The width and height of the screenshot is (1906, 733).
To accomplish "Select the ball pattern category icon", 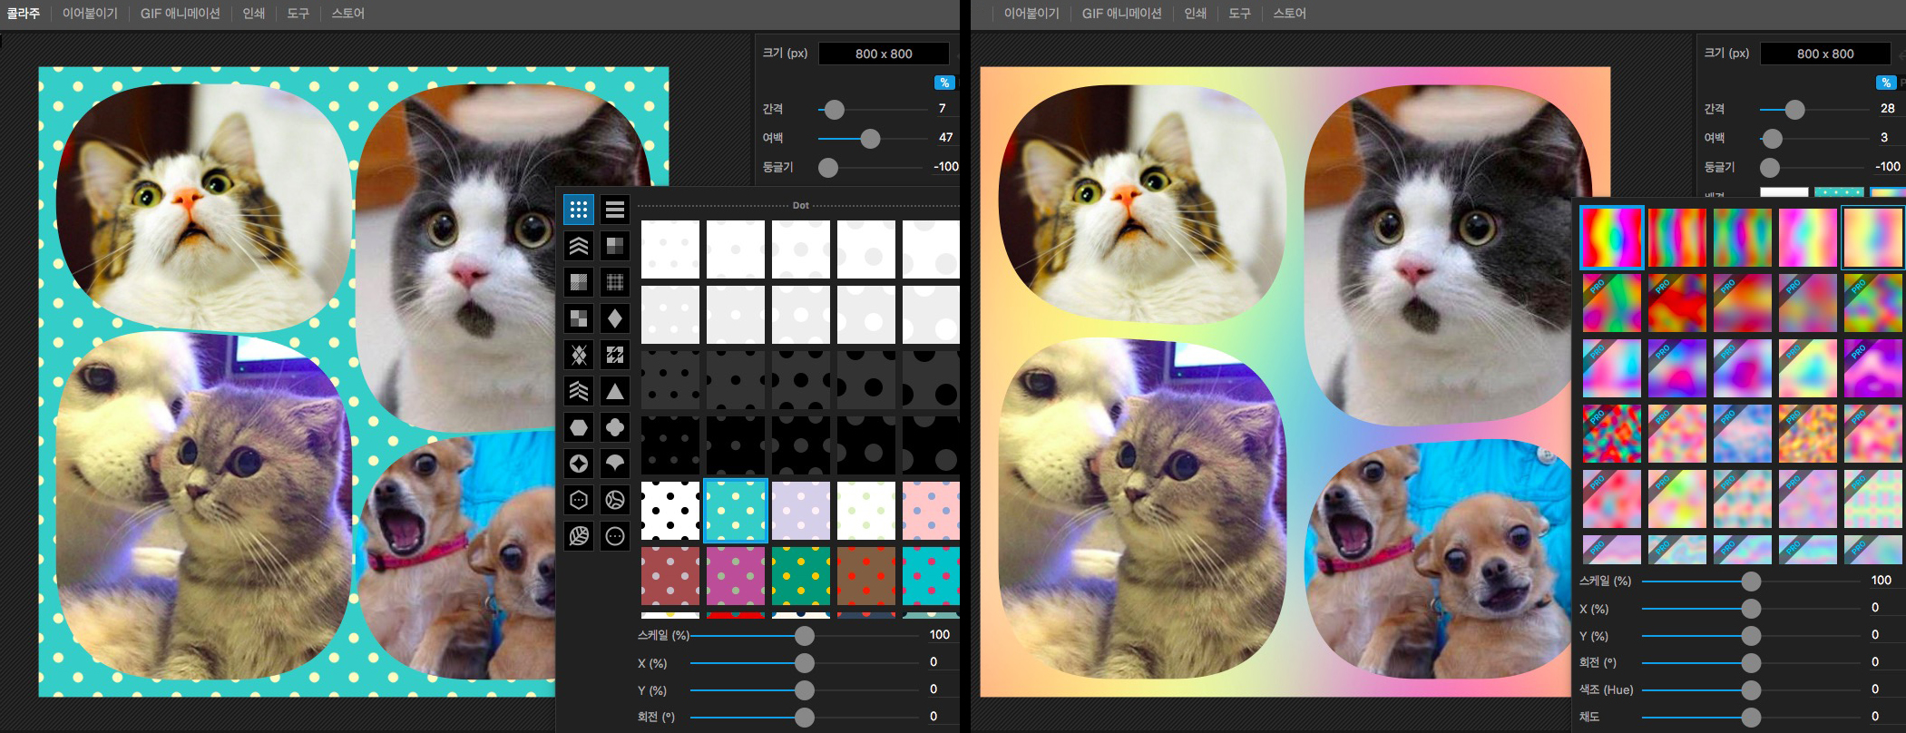I will (615, 500).
